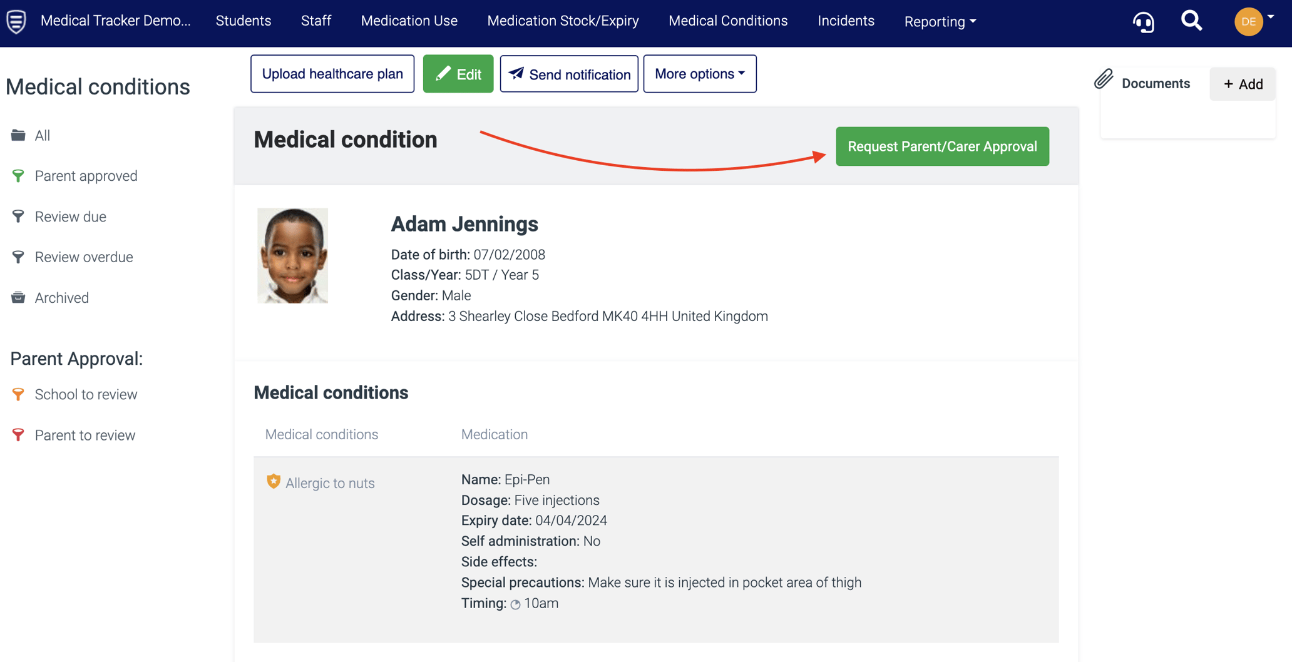Click the shield logo icon in navbar
Image resolution: width=1292 pixels, height=662 pixels.
click(16, 21)
